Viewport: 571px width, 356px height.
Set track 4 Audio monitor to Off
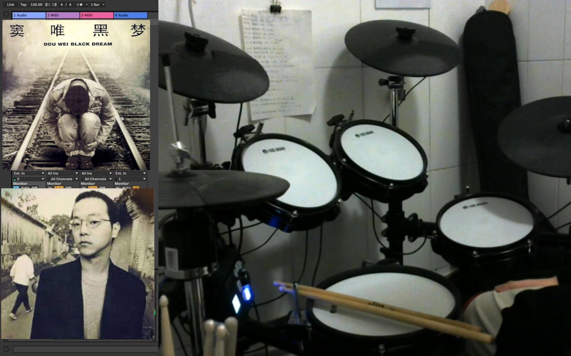pyautogui.click(x=136, y=187)
